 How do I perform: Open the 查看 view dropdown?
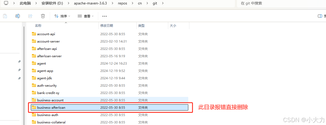pos(86,16)
